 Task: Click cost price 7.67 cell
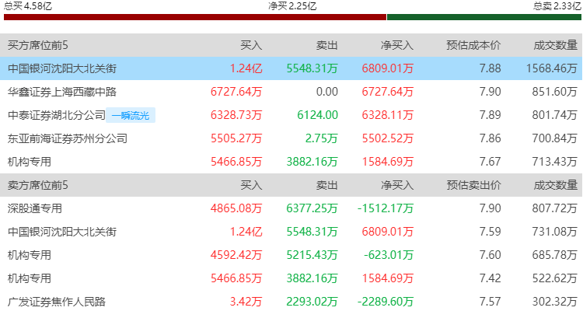pyautogui.click(x=490, y=162)
